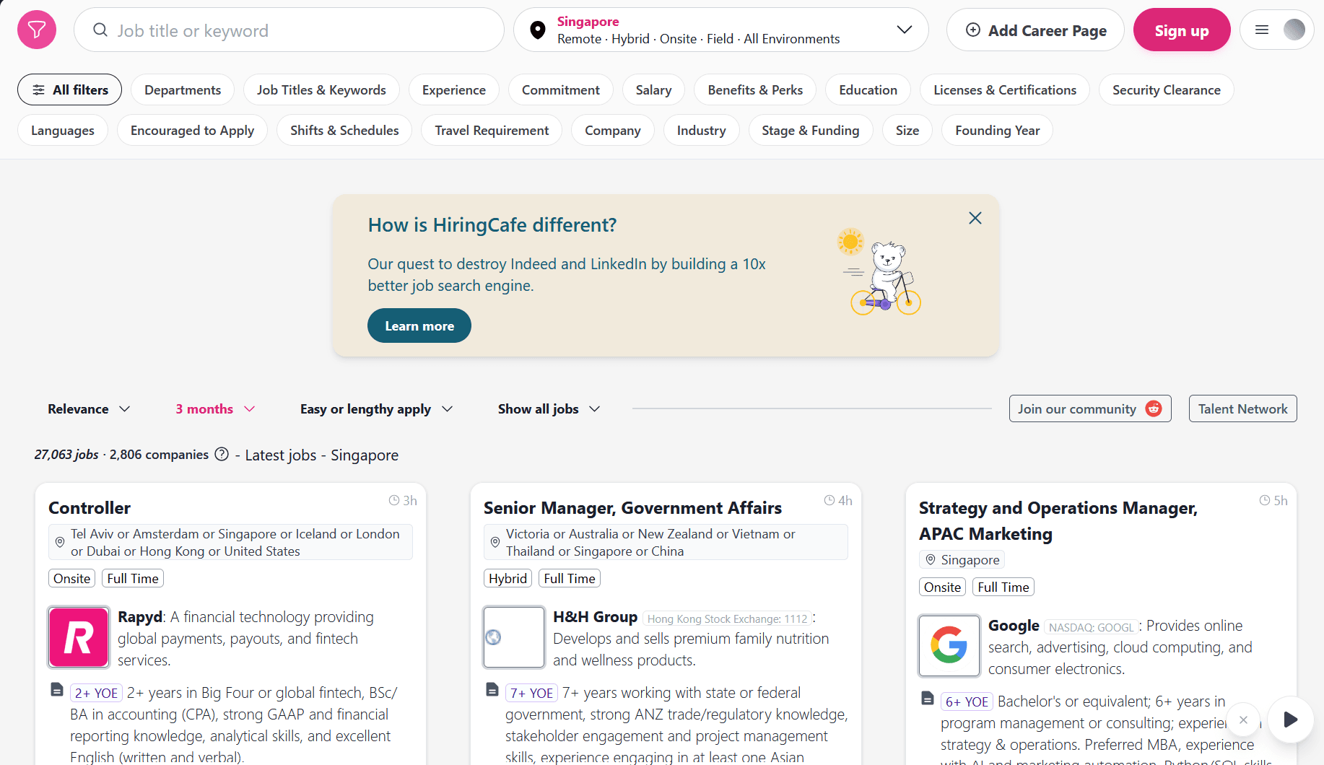
Task: Click location pin in Controller card
Action: (60, 542)
